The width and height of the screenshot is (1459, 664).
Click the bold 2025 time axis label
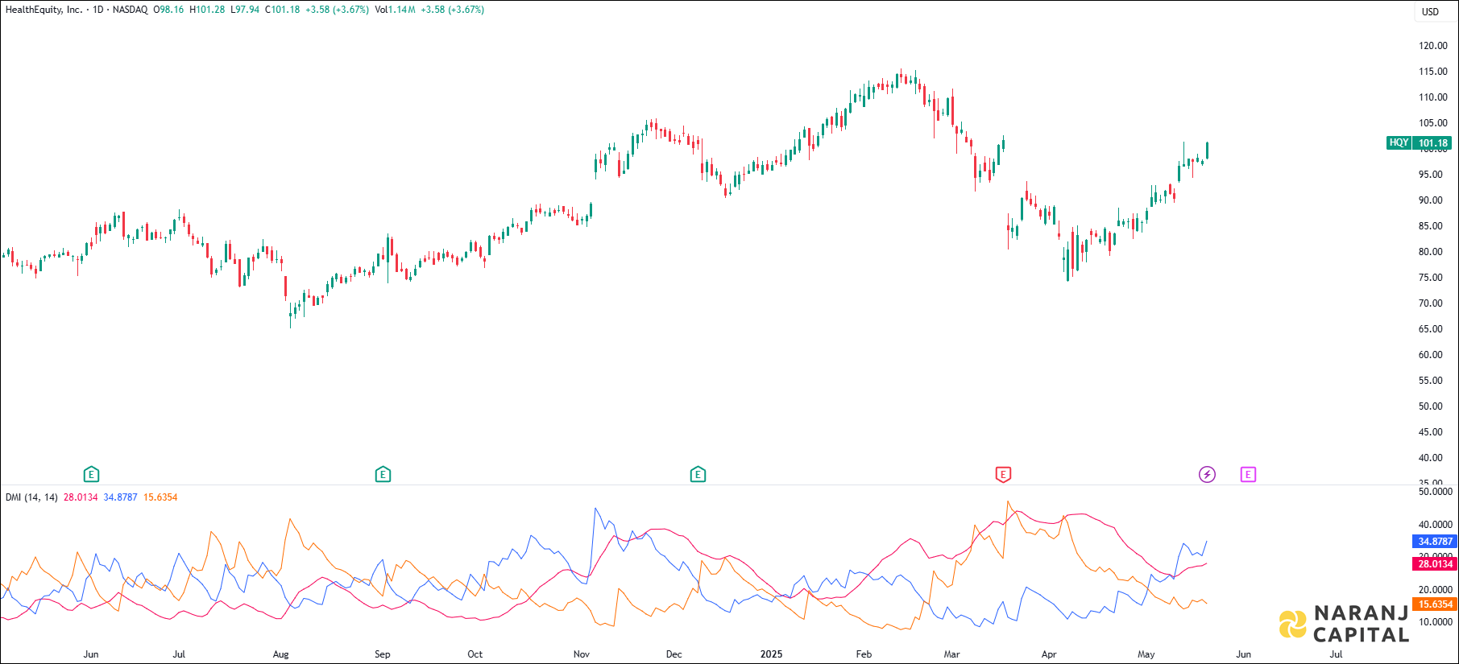point(772,654)
